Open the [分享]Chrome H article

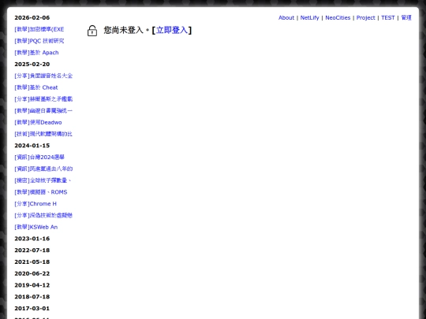click(35, 204)
